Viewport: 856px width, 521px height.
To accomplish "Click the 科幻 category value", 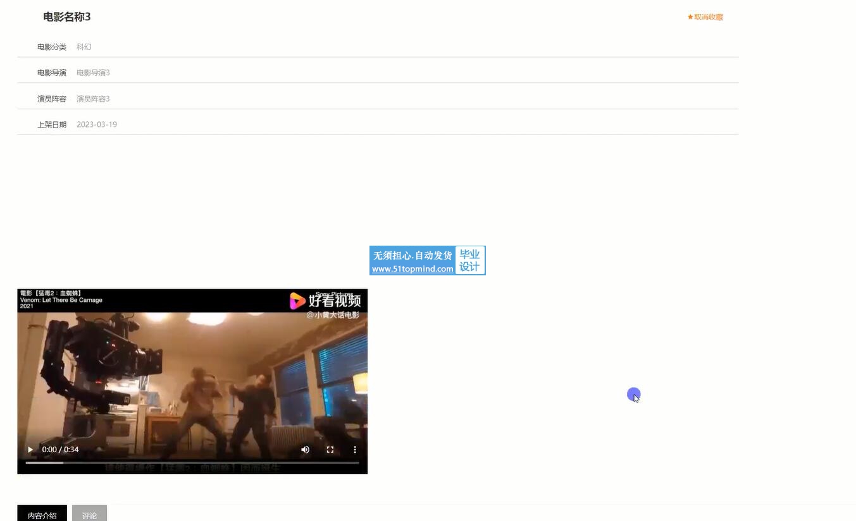I will [x=84, y=47].
